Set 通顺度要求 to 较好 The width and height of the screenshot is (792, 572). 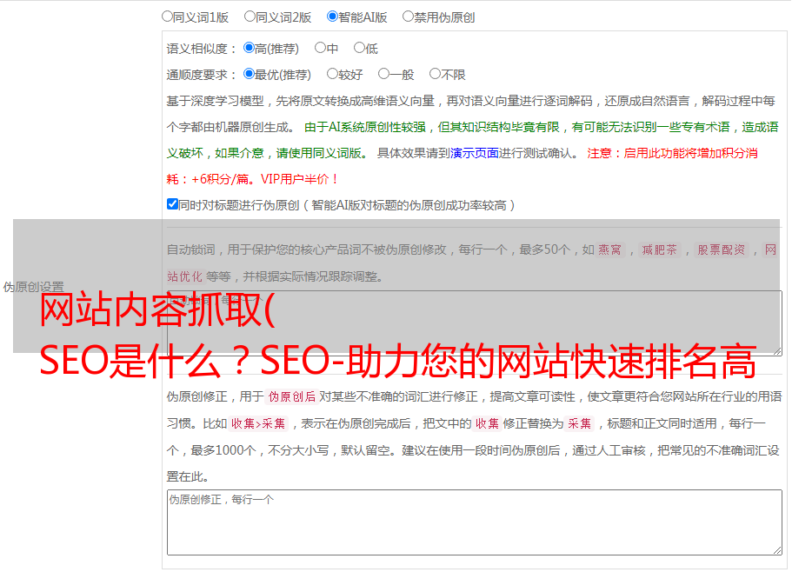332,74
